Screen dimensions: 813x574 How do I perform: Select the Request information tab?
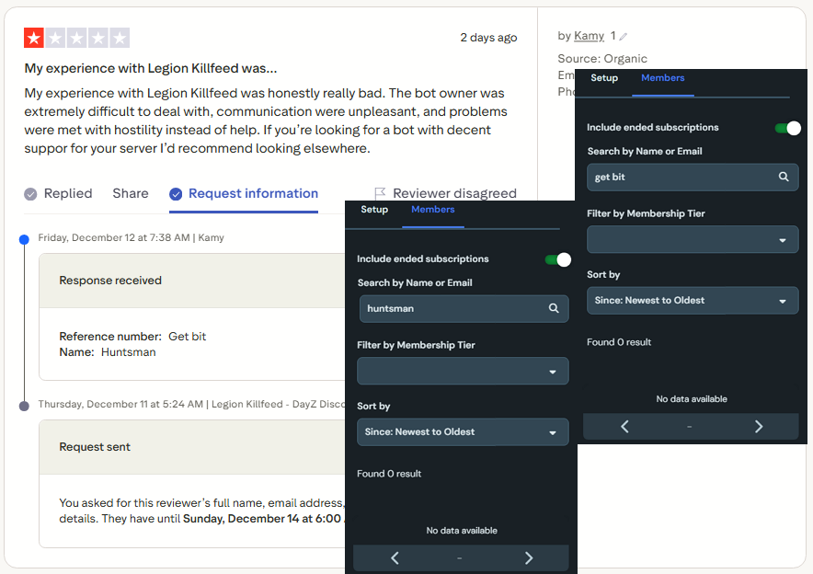point(244,193)
